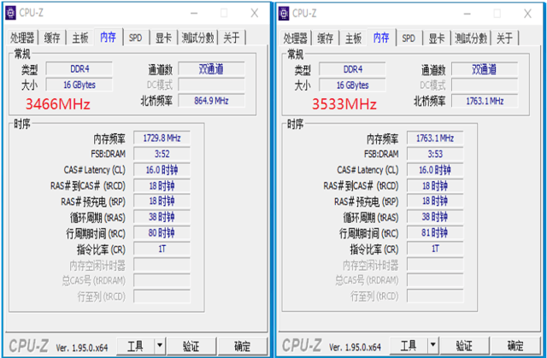Click 1763.1 MHz northbridge frequency in right window
The width and height of the screenshot is (547, 358).
[485, 101]
